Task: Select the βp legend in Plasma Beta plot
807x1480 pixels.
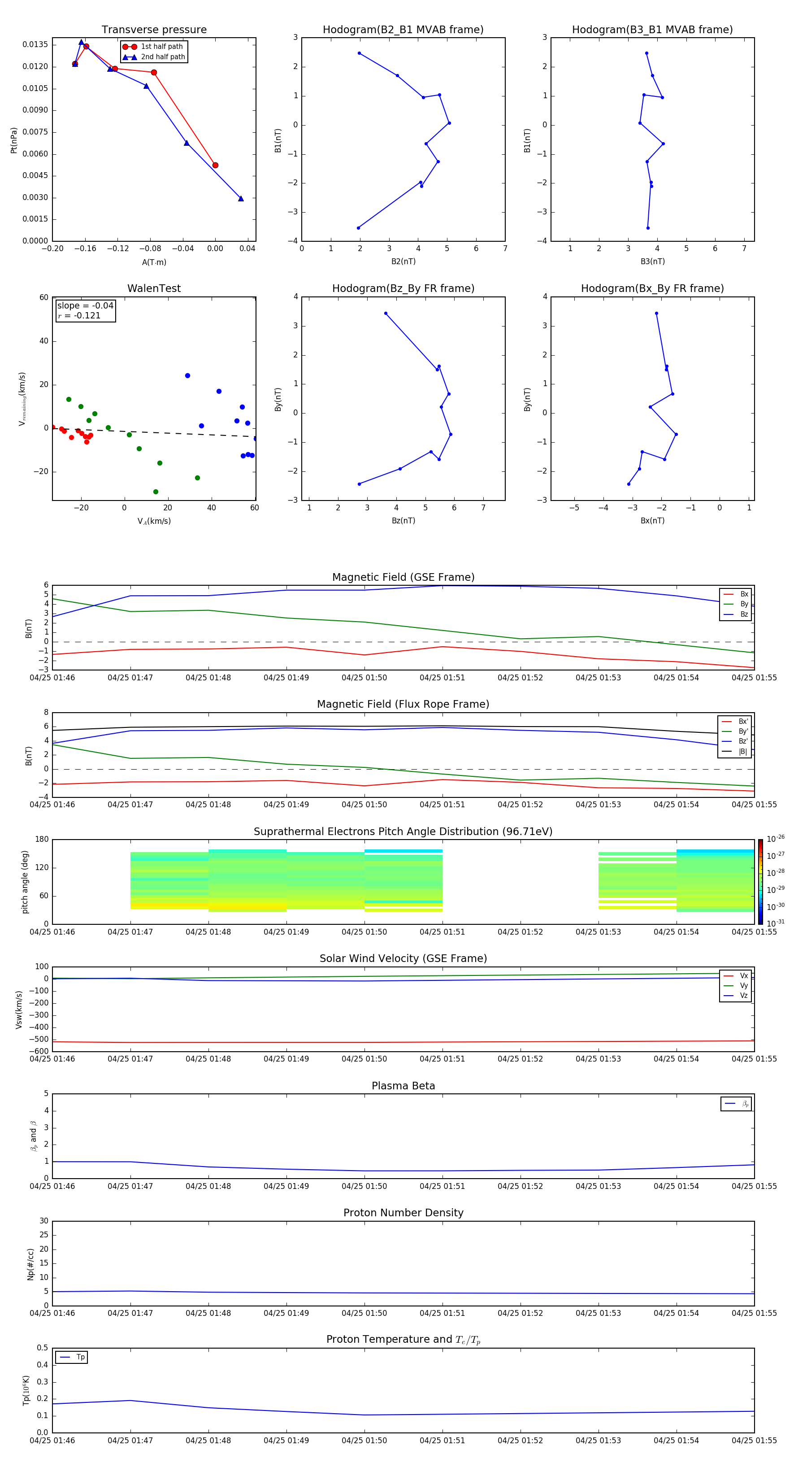Action: click(736, 1104)
